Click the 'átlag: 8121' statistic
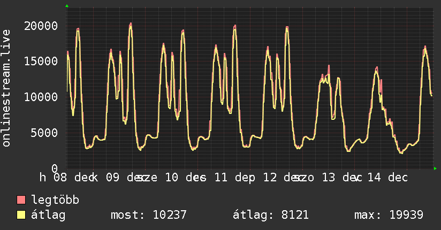The image size is (441, 230). coord(271,215)
